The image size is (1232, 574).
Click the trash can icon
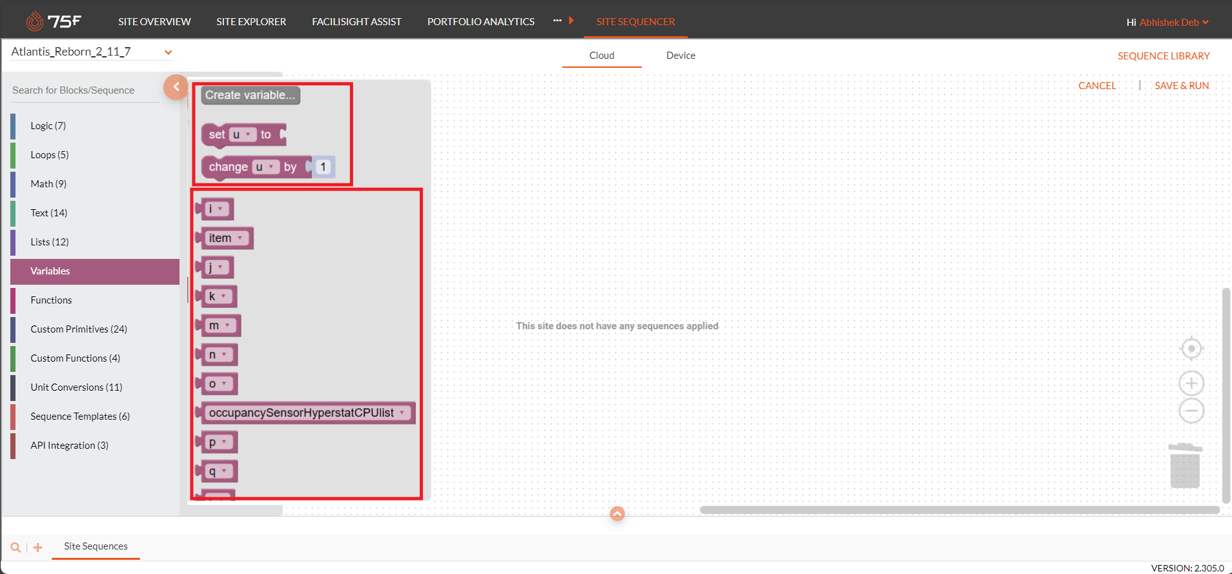pyautogui.click(x=1185, y=466)
